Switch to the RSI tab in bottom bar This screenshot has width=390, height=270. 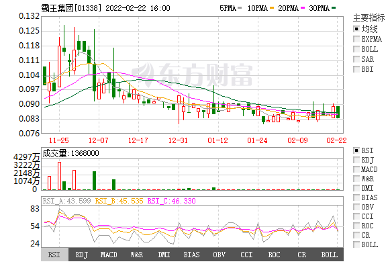pos(54,255)
